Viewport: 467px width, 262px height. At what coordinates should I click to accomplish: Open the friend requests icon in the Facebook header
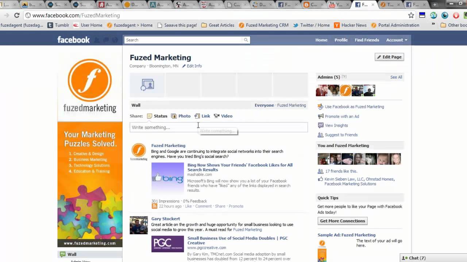[97, 40]
